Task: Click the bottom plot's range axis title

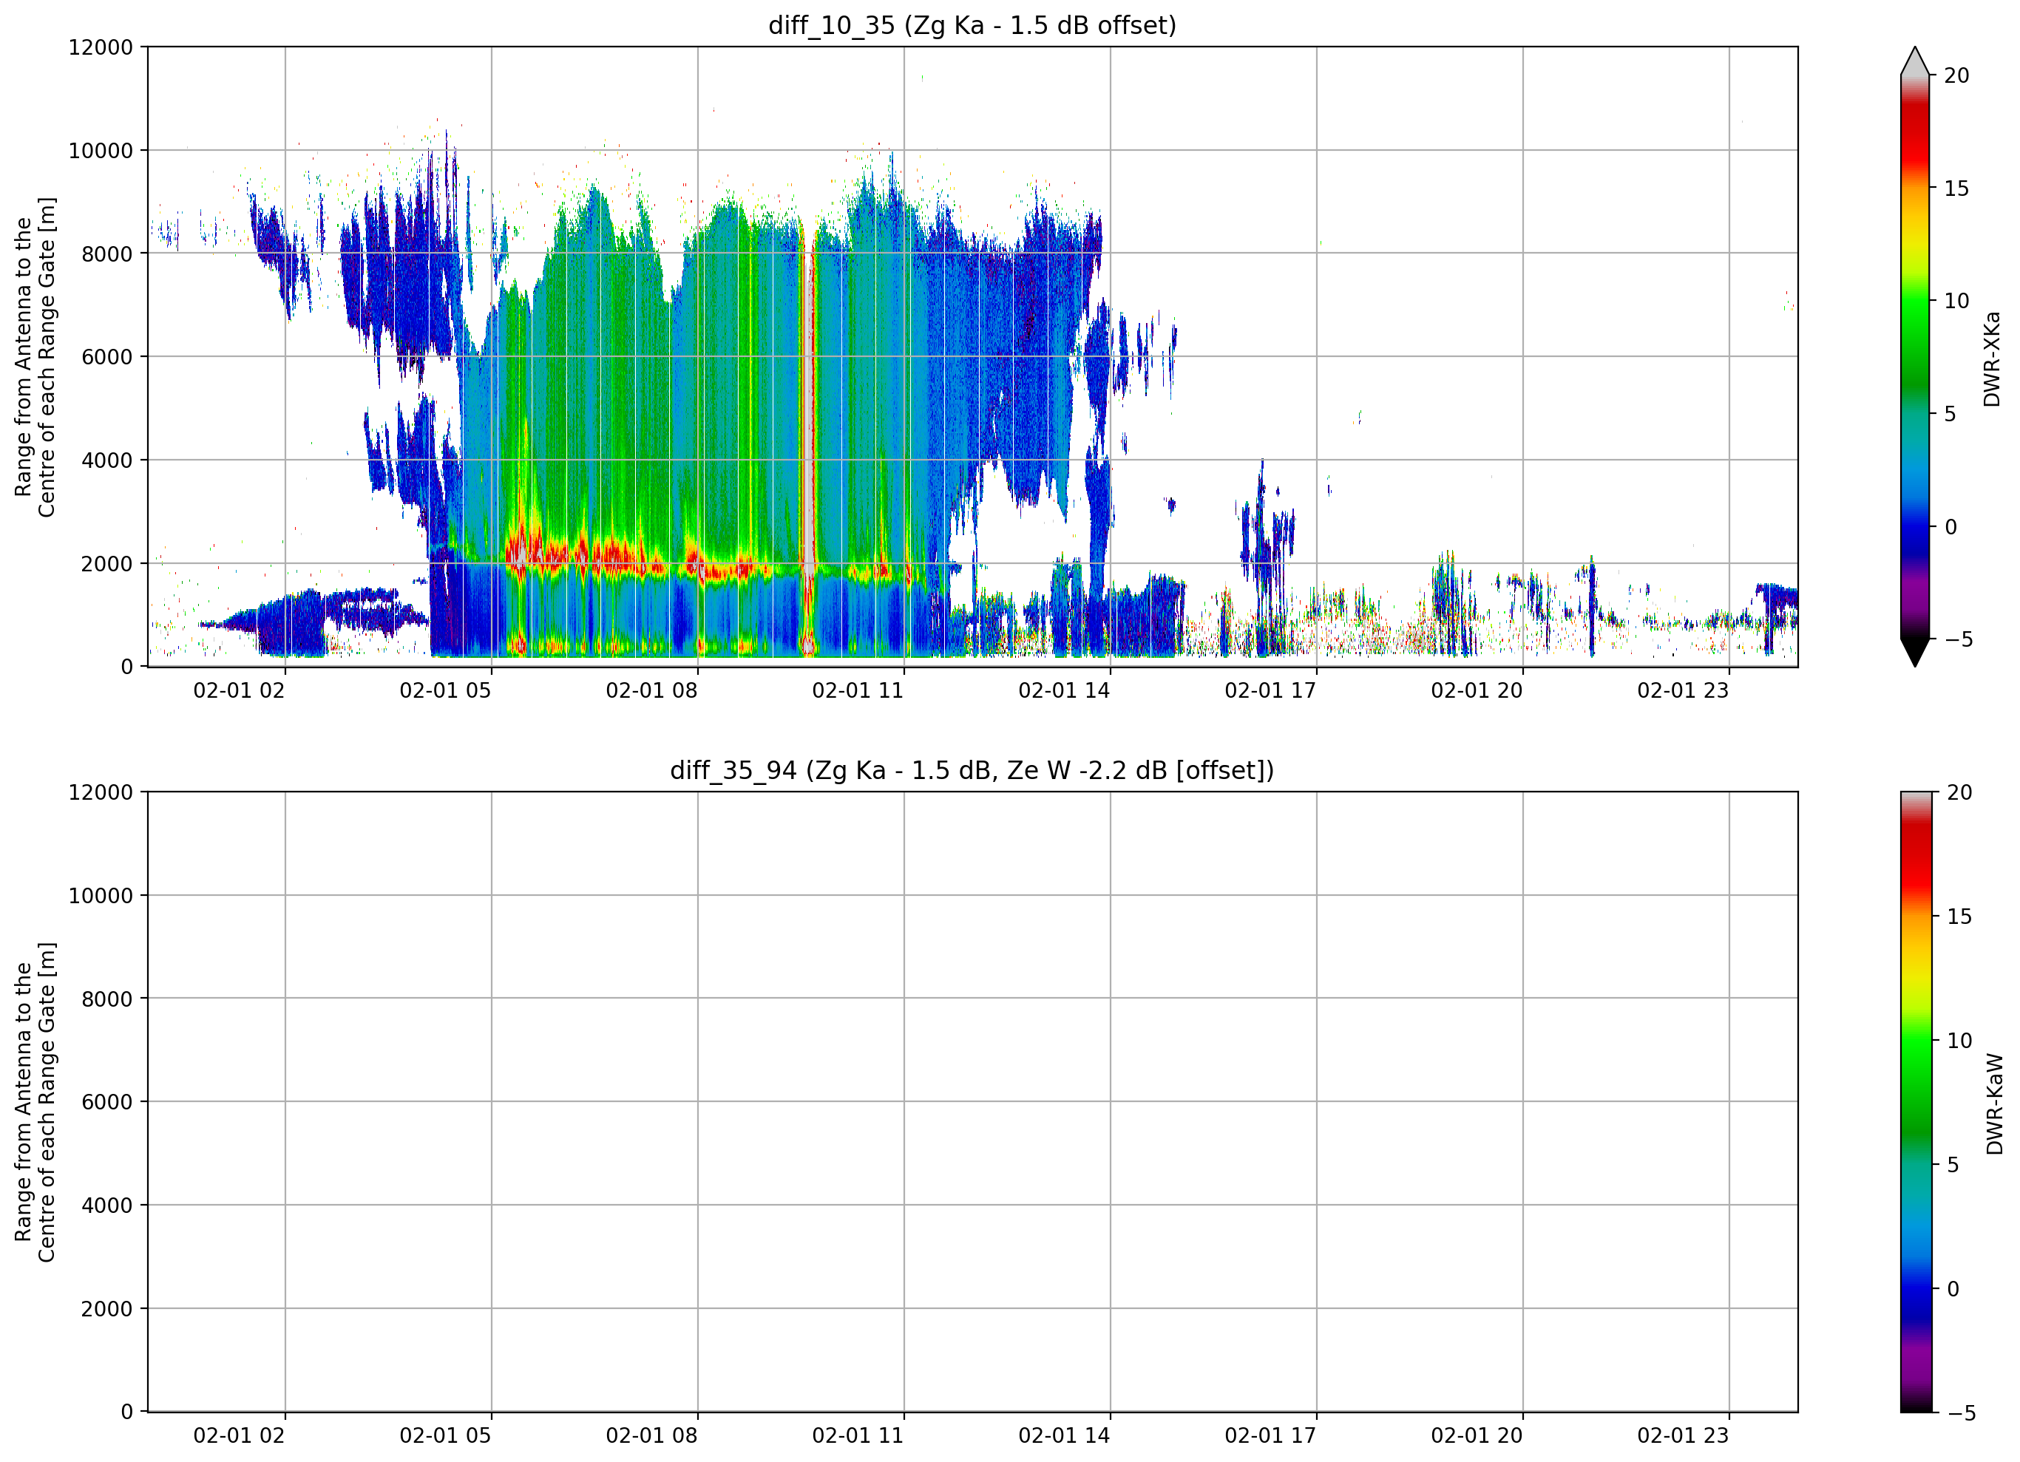Action: [35, 1101]
